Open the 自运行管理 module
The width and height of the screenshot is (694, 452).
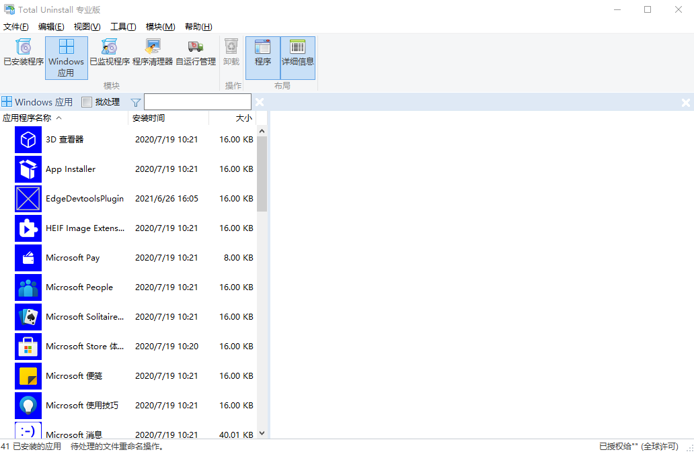pyautogui.click(x=196, y=58)
